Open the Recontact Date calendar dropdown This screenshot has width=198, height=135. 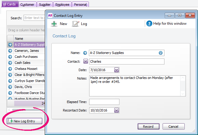point(117,110)
